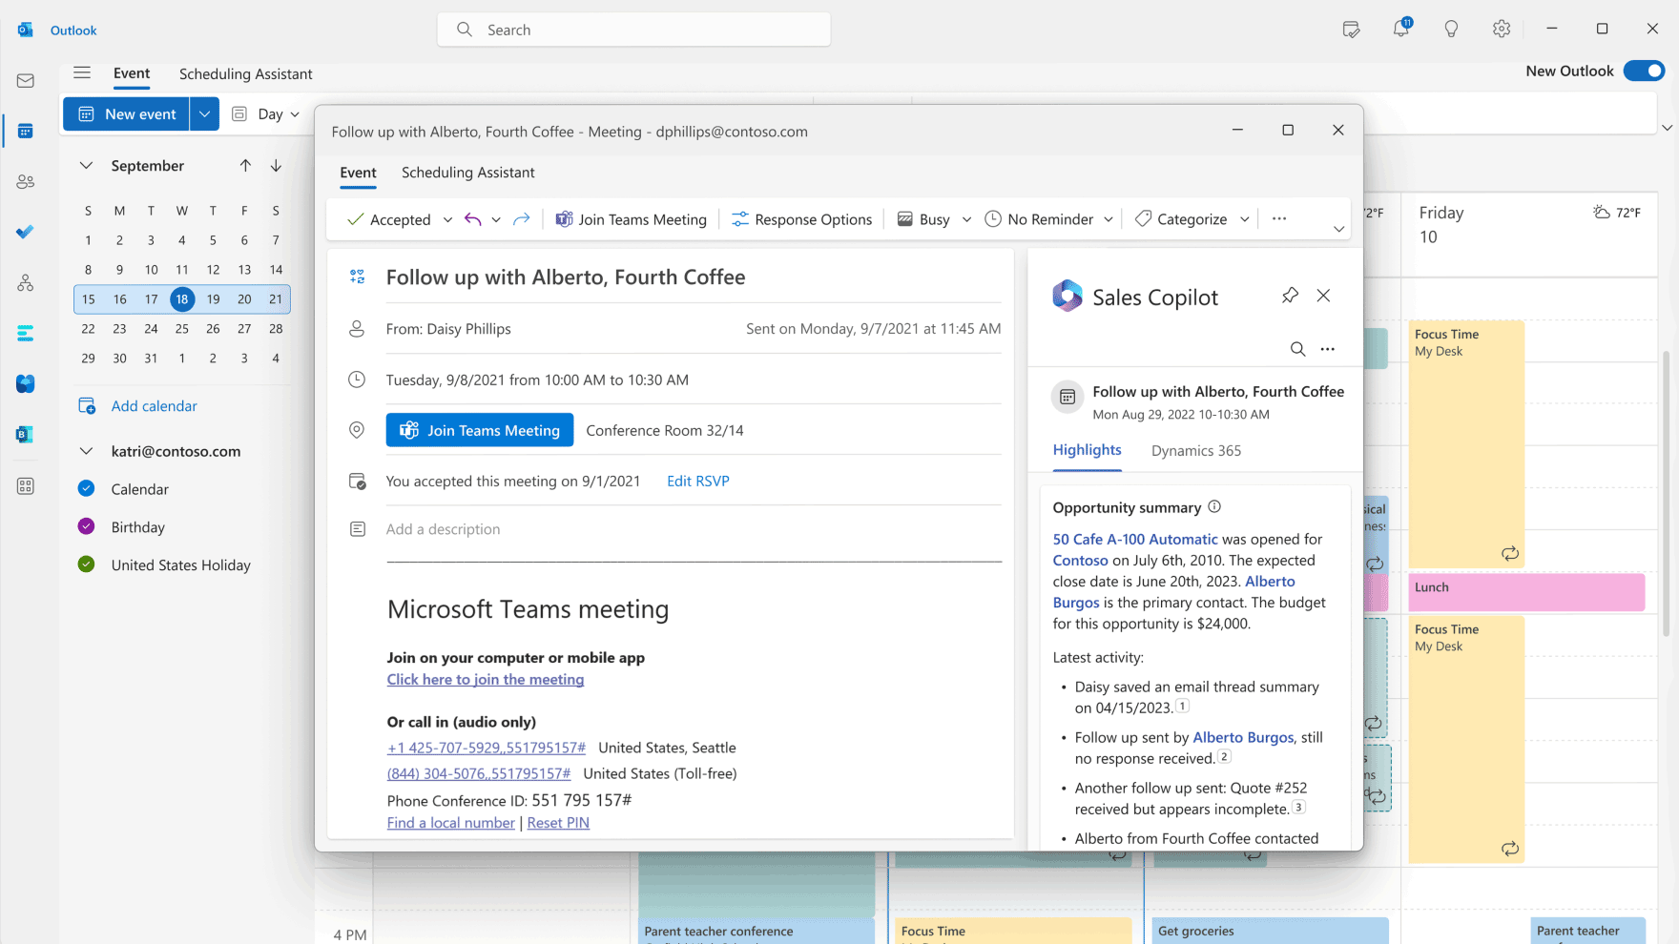
Task: Click the blue Join Teams Meeting button
Action: pyautogui.click(x=479, y=430)
